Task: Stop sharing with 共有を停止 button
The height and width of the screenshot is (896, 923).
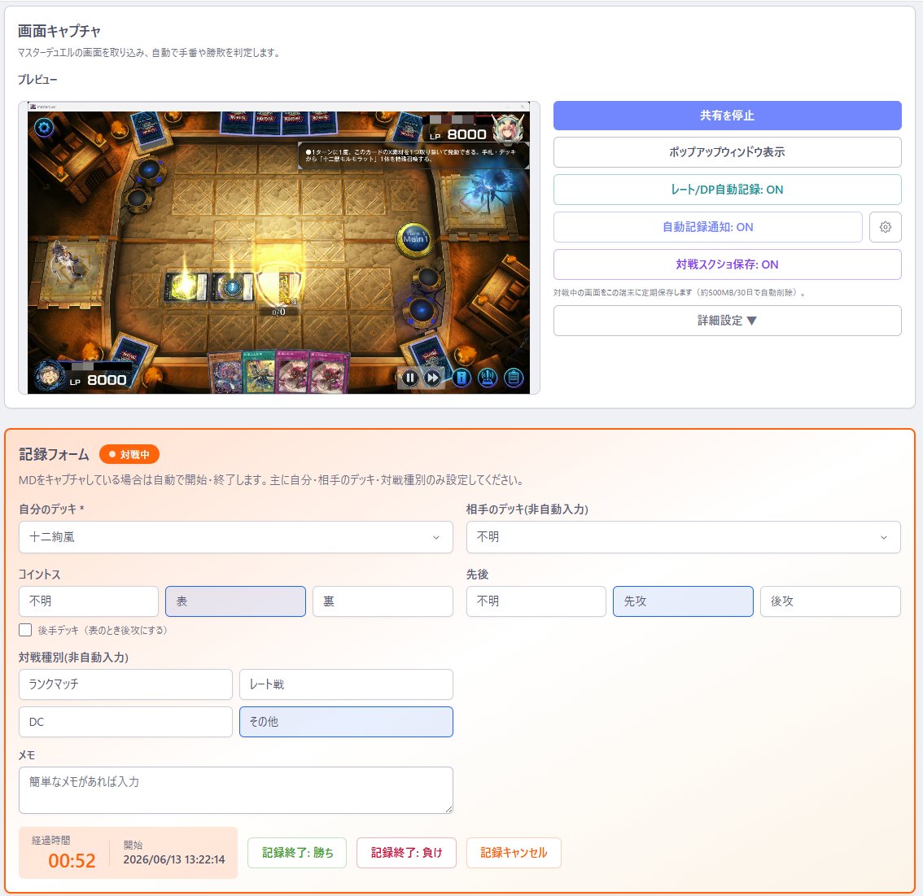Action: click(x=727, y=116)
